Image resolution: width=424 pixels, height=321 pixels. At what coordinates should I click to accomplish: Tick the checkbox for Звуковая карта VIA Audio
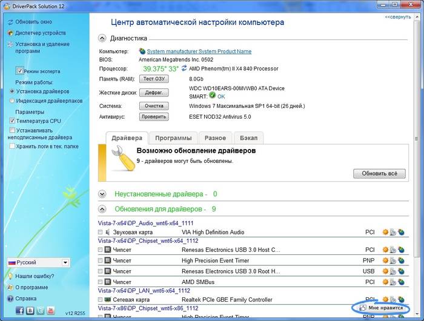pos(100,232)
